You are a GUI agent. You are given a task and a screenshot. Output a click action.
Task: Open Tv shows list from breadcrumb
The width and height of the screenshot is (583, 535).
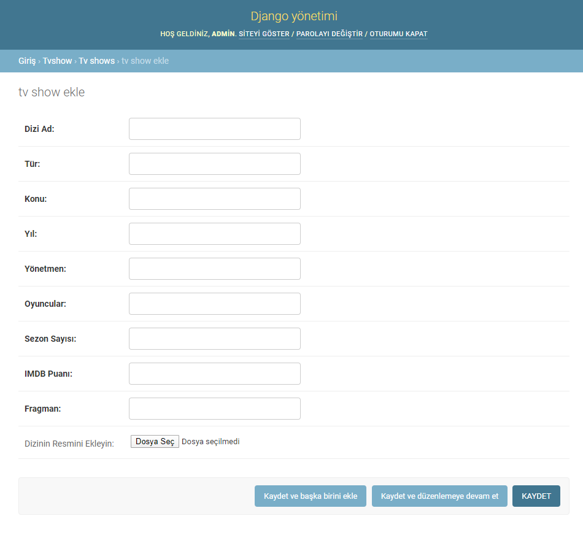tap(96, 61)
